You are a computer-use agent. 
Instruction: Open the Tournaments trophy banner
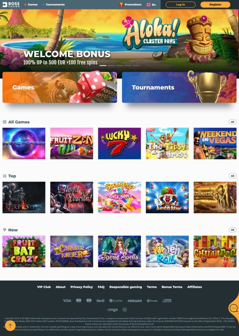pos(179,87)
